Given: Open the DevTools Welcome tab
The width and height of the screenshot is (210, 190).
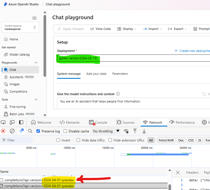Looking at the screenshot, I should (x=41, y=123).
